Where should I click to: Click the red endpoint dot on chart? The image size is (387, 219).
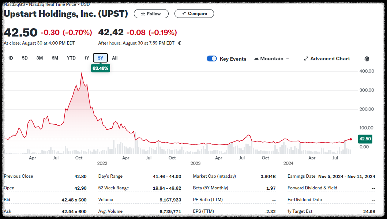click(x=351, y=139)
